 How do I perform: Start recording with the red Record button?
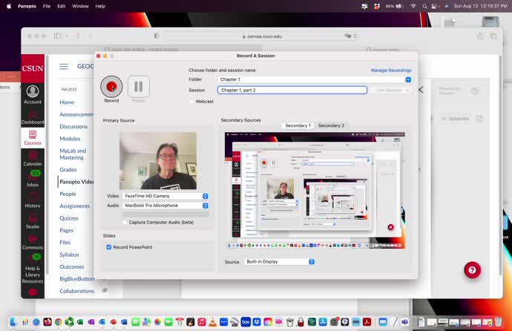[111, 86]
